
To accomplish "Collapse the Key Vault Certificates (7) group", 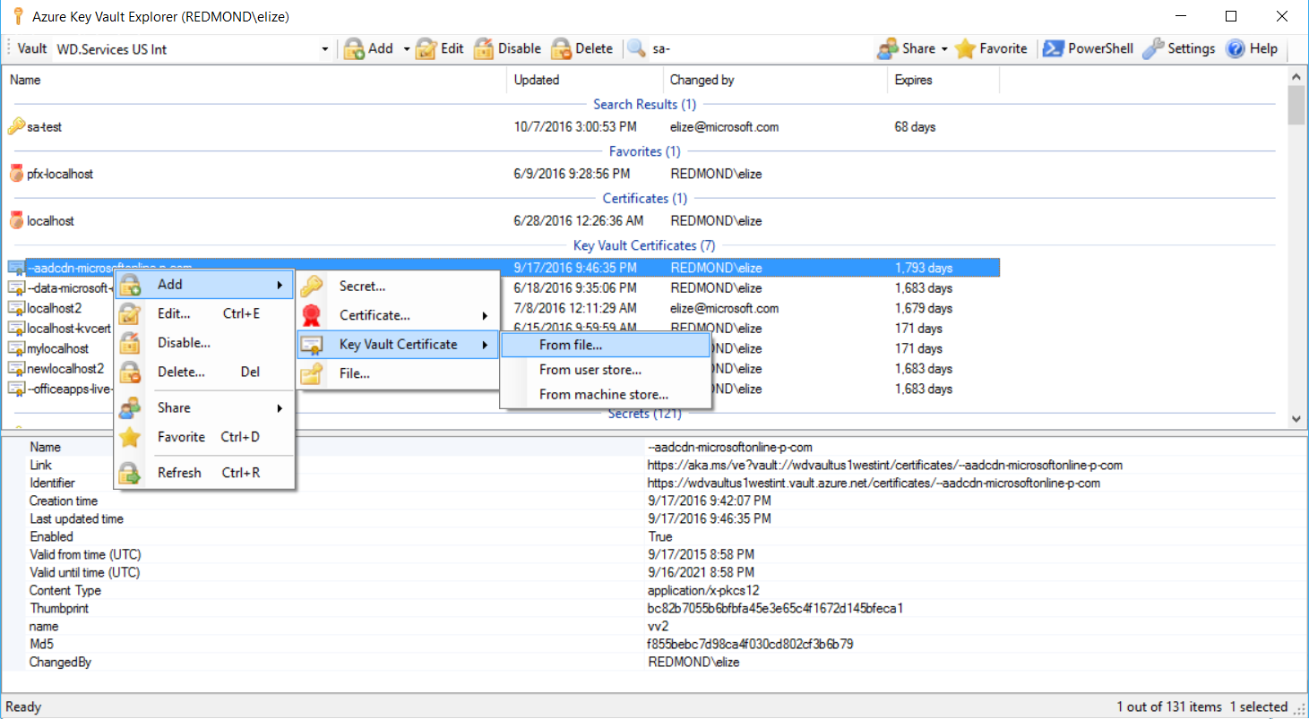I will pos(644,244).
